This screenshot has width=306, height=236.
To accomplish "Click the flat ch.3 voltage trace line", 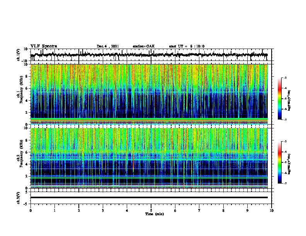I will [149, 197].
